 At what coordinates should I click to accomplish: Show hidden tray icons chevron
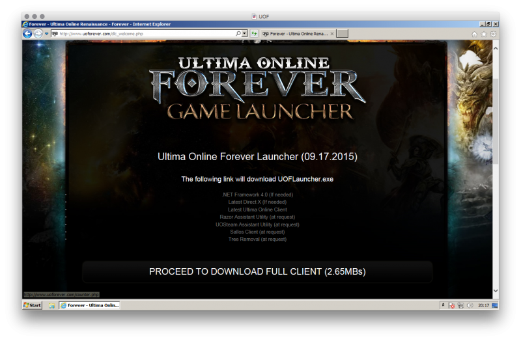click(443, 305)
